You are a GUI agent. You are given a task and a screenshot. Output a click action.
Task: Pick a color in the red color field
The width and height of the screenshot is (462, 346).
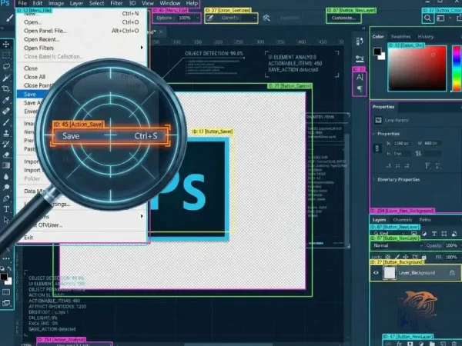pyautogui.click(x=417, y=69)
